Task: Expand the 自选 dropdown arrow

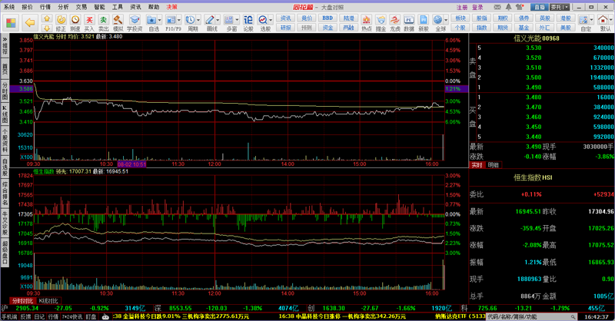Action: 159,20
